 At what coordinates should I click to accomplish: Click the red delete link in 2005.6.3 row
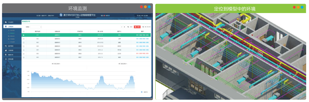(x=147, y=54)
